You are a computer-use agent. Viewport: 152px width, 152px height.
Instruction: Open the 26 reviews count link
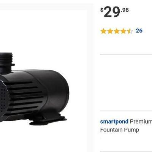[139, 31]
